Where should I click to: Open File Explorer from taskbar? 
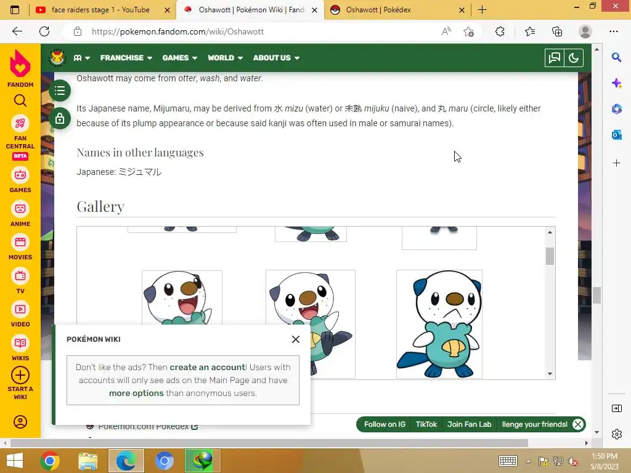click(x=88, y=461)
